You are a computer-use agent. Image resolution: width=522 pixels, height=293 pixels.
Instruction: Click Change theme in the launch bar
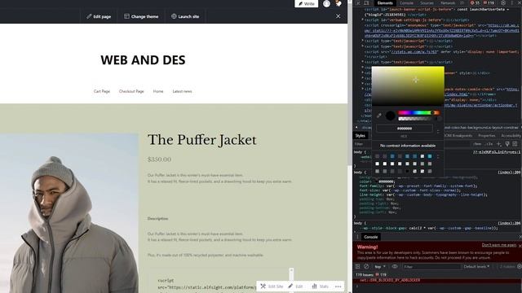(x=141, y=16)
